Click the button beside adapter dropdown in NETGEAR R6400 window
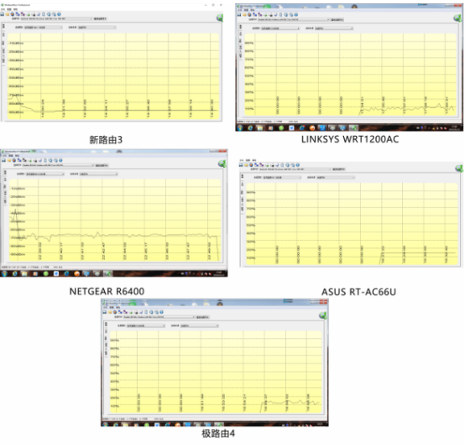The height and width of the screenshot is (447, 465). [x=102, y=165]
